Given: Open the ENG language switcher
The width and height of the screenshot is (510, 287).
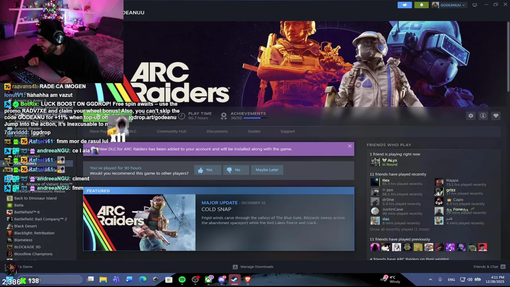Looking at the screenshot, I should (x=451, y=280).
